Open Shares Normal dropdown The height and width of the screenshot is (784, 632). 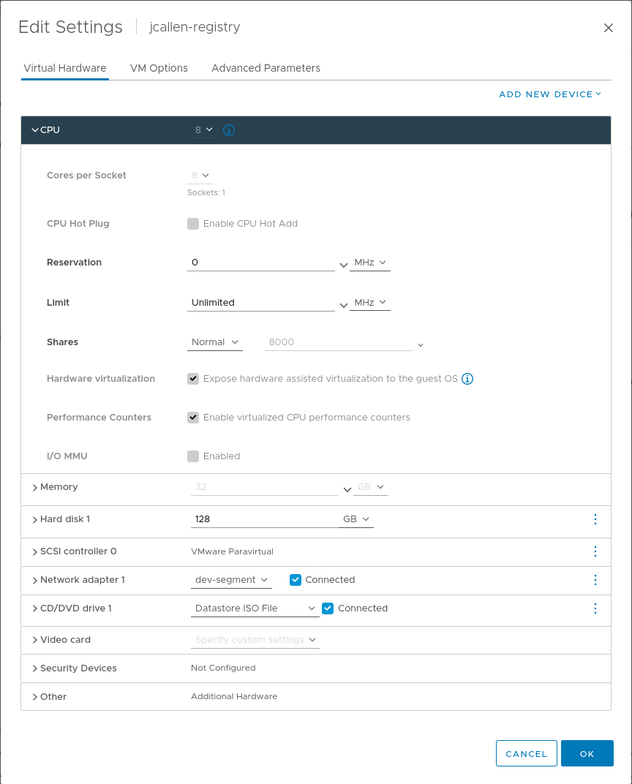point(215,342)
